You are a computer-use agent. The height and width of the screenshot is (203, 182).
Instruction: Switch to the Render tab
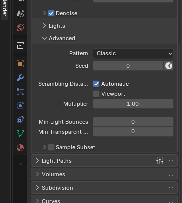tap(4, 8)
